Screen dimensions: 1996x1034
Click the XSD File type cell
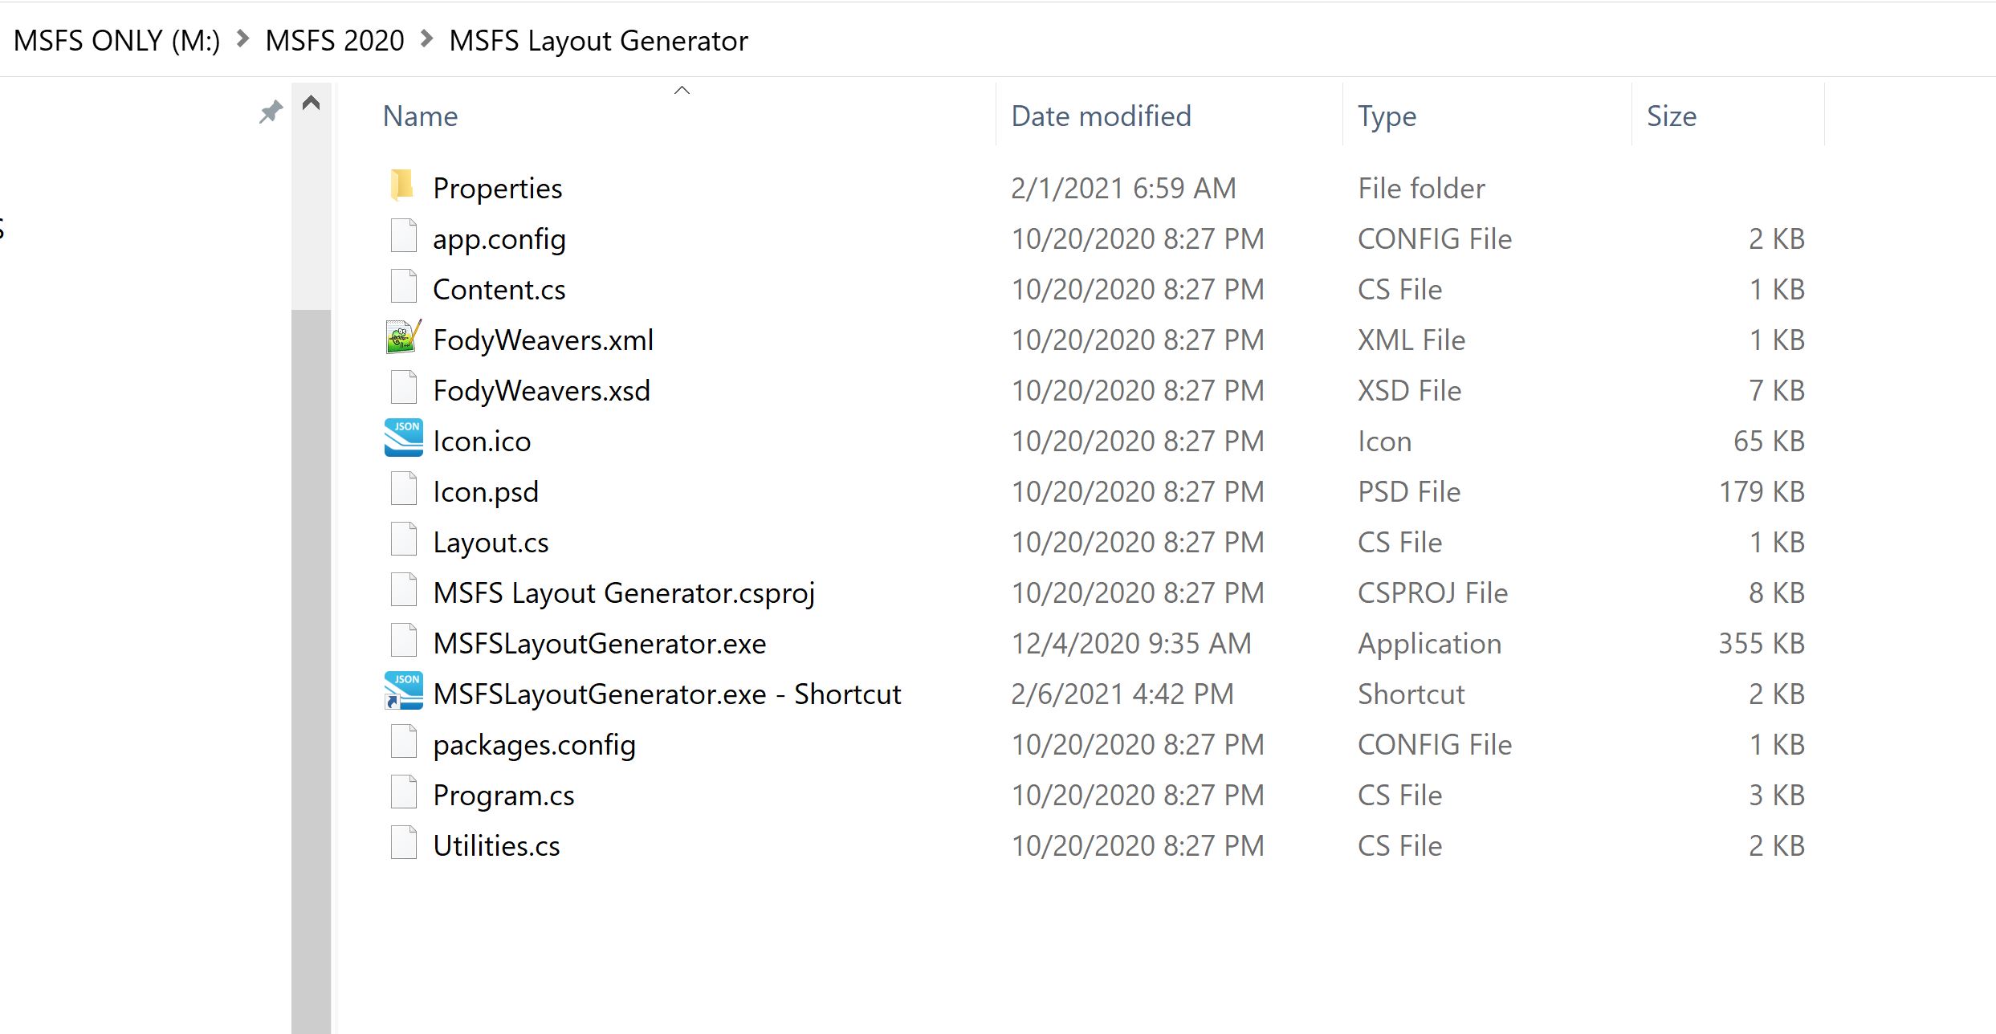1409,391
